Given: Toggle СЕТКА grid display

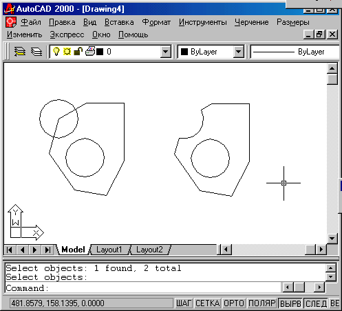Looking at the screenshot, I should [x=208, y=303].
